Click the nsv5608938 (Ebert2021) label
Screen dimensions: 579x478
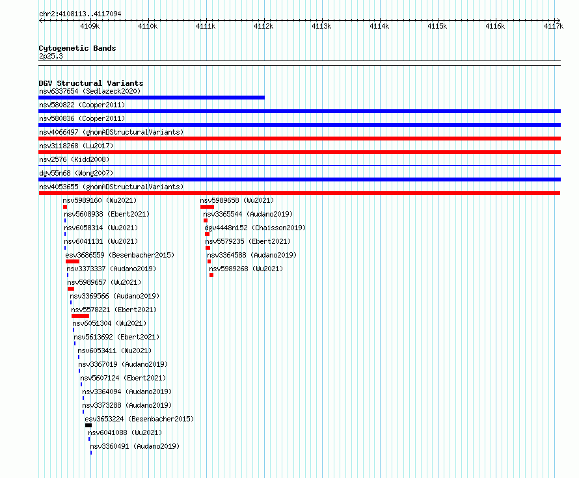click(x=107, y=214)
